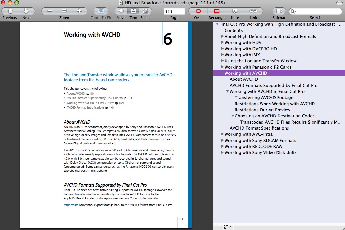
Task: Follow the AVCHD Format Specifications (p. 114) link
Action: pyautogui.click(x=90, y=108)
